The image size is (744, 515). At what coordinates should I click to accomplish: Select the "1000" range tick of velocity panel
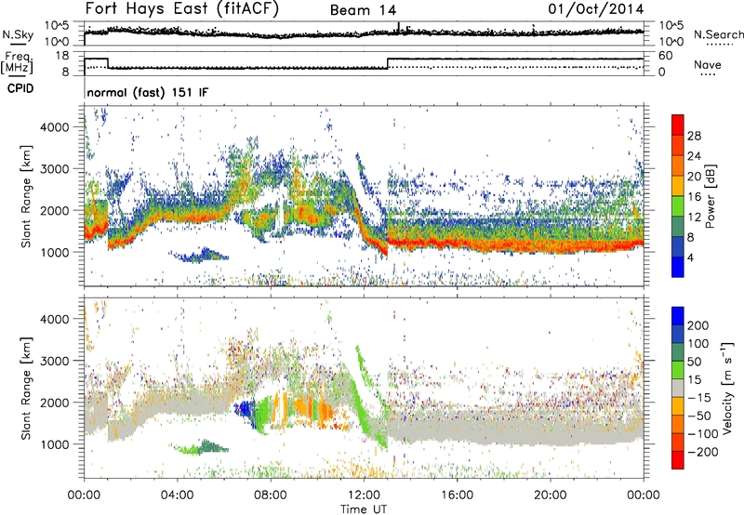click(54, 444)
